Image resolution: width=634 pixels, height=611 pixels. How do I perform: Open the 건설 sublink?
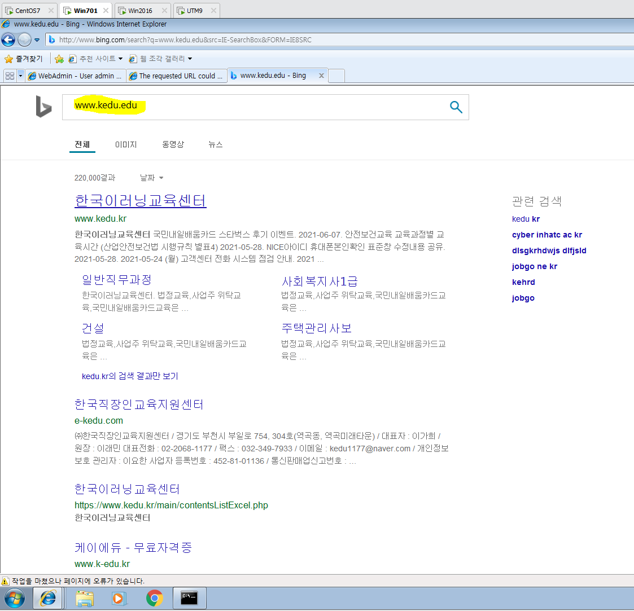point(93,328)
